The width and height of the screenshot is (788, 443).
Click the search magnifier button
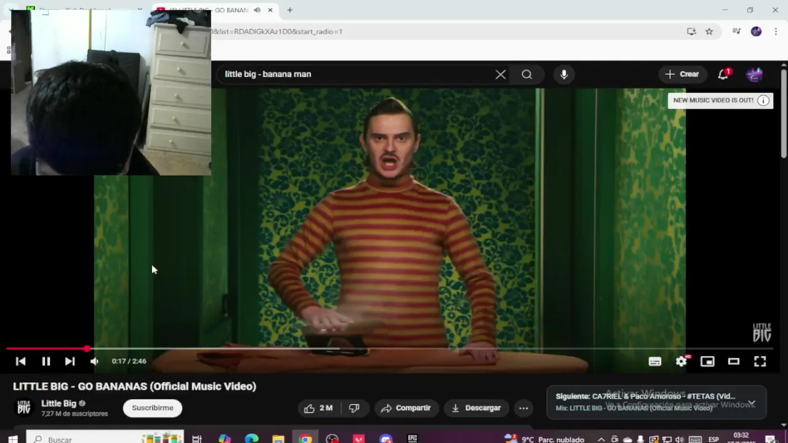coord(526,74)
